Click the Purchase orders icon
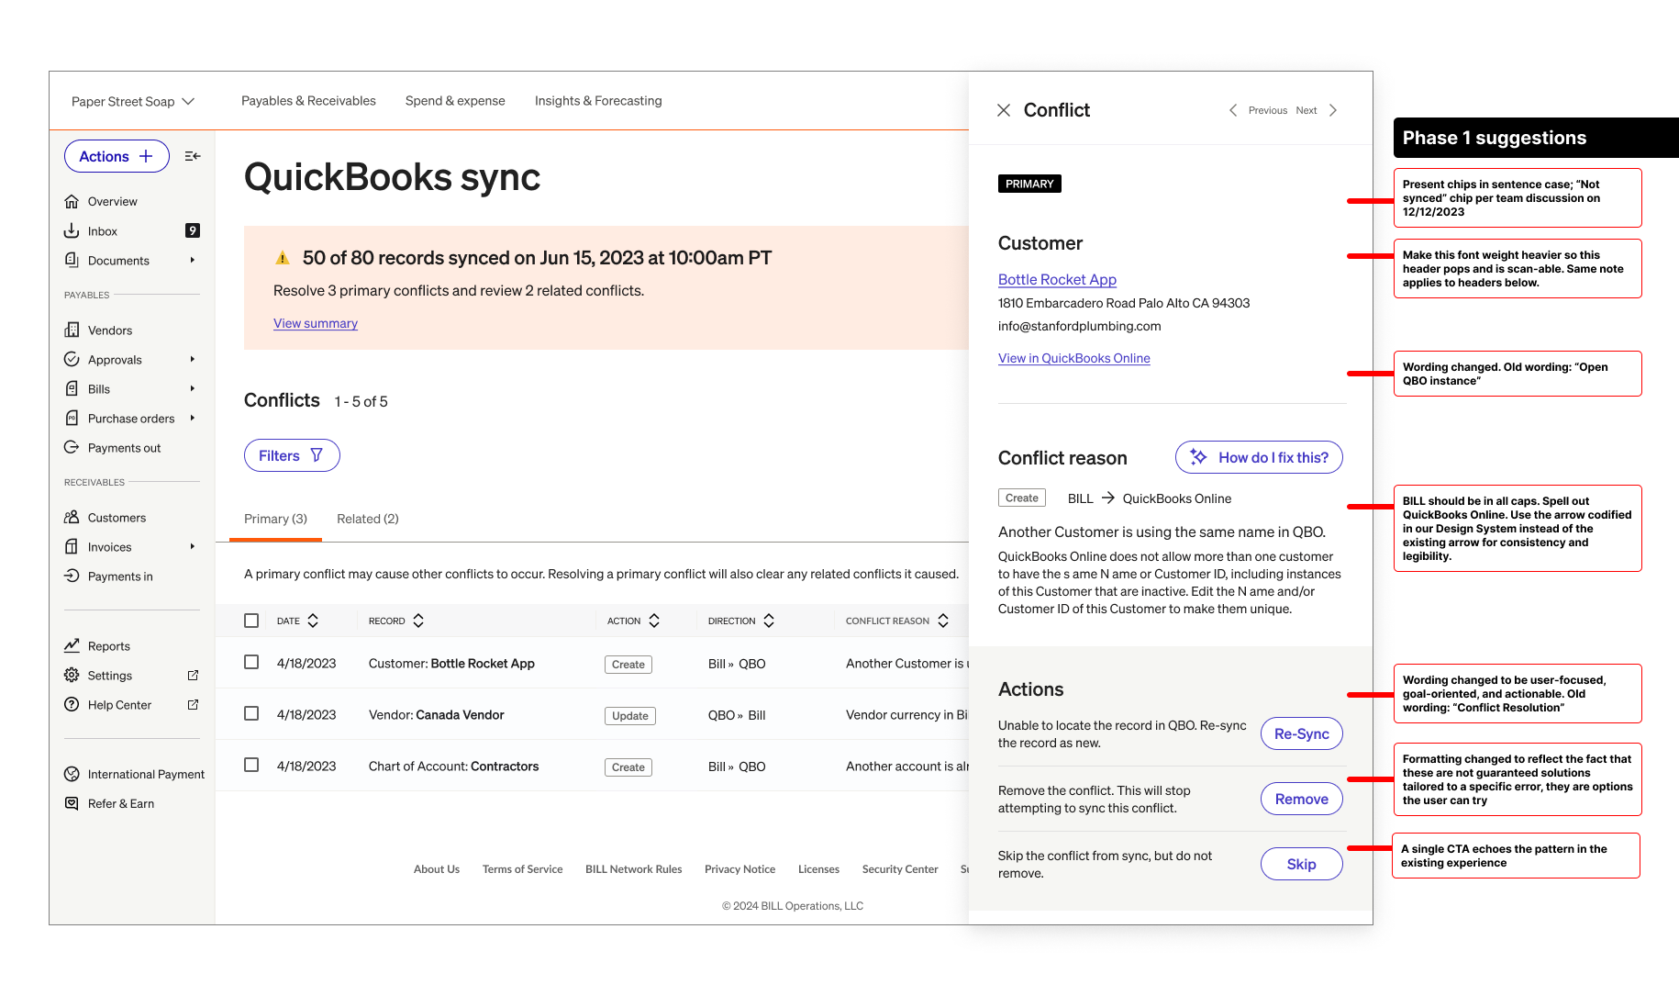 (72, 418)
